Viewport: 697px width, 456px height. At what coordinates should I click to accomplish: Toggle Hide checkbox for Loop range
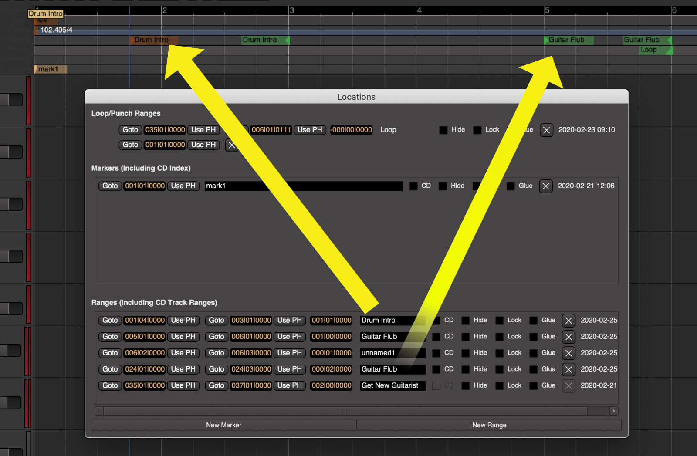tap(443, 130)
